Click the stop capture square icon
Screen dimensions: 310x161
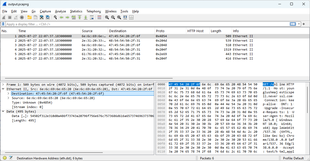click(10, 17)
